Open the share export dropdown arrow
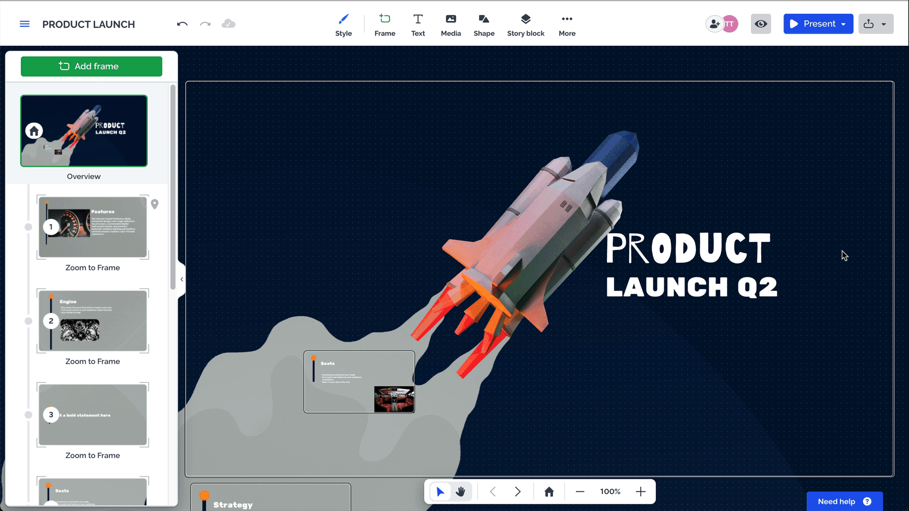The width and height of the screenshot is (909, 511). (883, 24)
